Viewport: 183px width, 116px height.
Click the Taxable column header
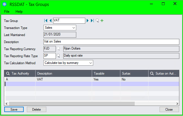(106, 73)
